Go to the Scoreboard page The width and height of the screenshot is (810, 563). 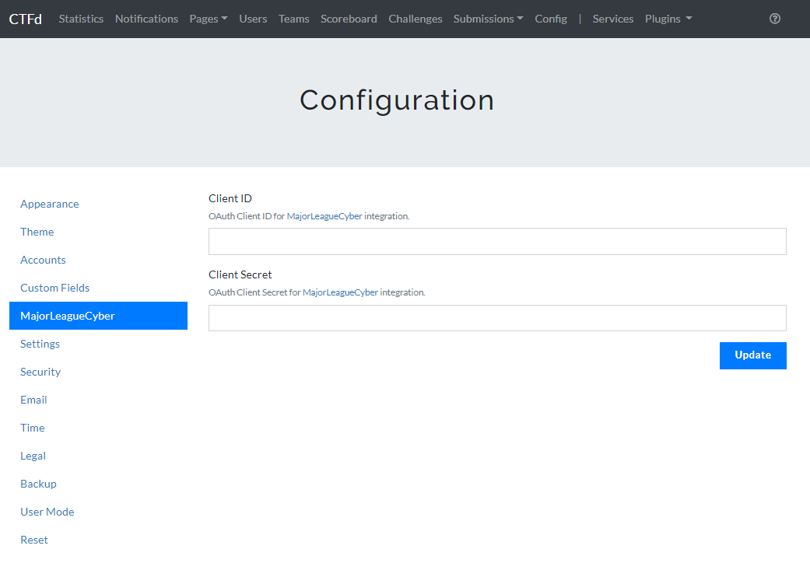(x=349, y=19)
